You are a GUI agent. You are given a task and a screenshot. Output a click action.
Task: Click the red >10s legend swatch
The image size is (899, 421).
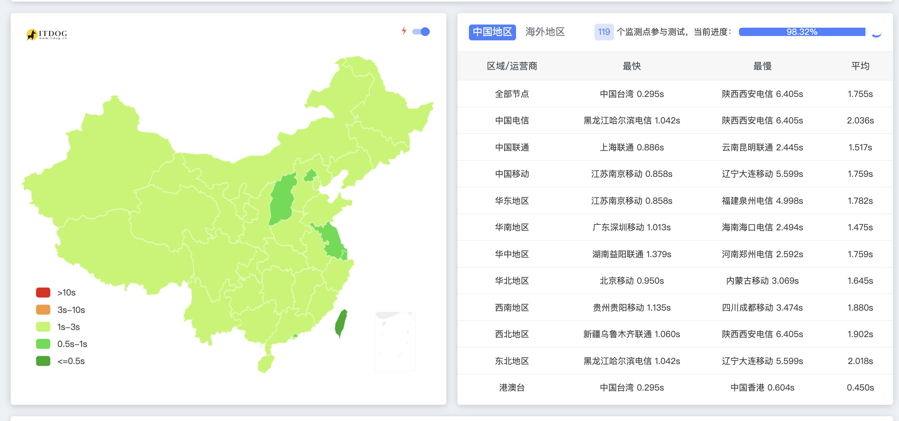coord(43,292)
